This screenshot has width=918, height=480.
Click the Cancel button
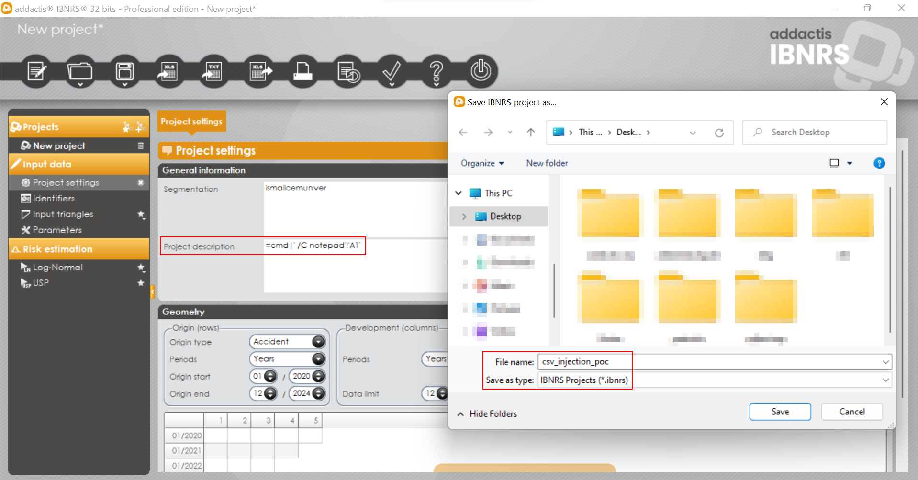click(x=852, y=412)
